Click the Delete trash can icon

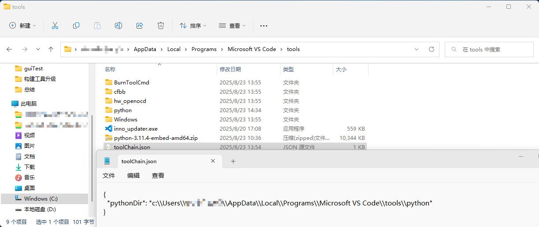(161, 26)
